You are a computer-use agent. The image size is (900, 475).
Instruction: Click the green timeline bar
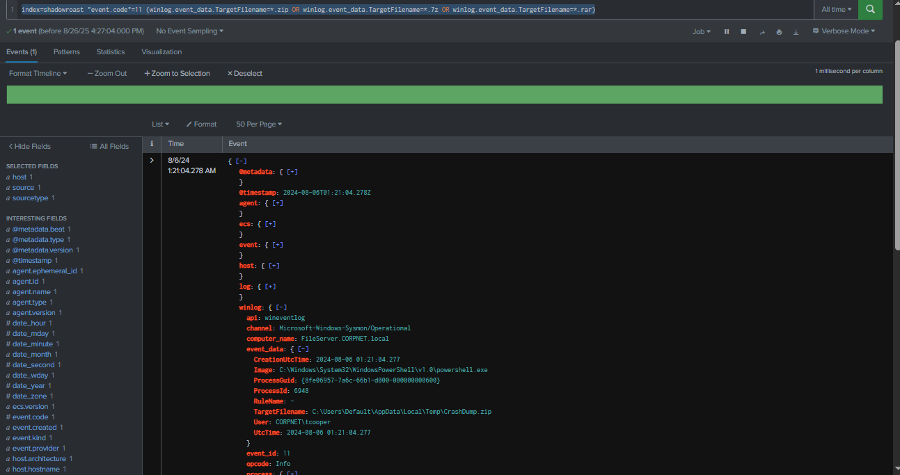tap(444, 95)
